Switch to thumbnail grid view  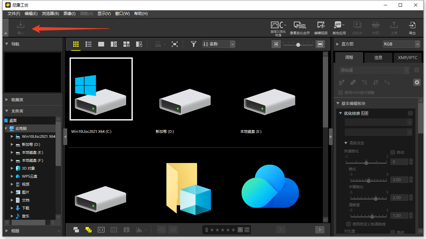coord(76,44)
